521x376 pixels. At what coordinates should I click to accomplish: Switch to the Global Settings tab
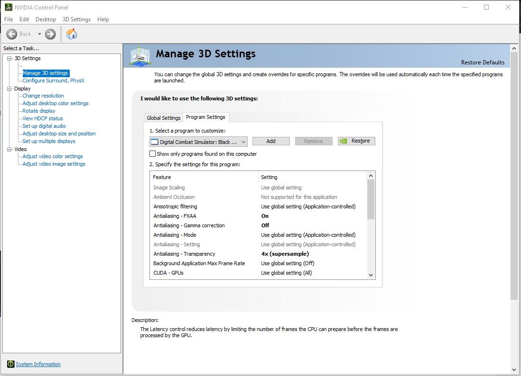(164, 118)
